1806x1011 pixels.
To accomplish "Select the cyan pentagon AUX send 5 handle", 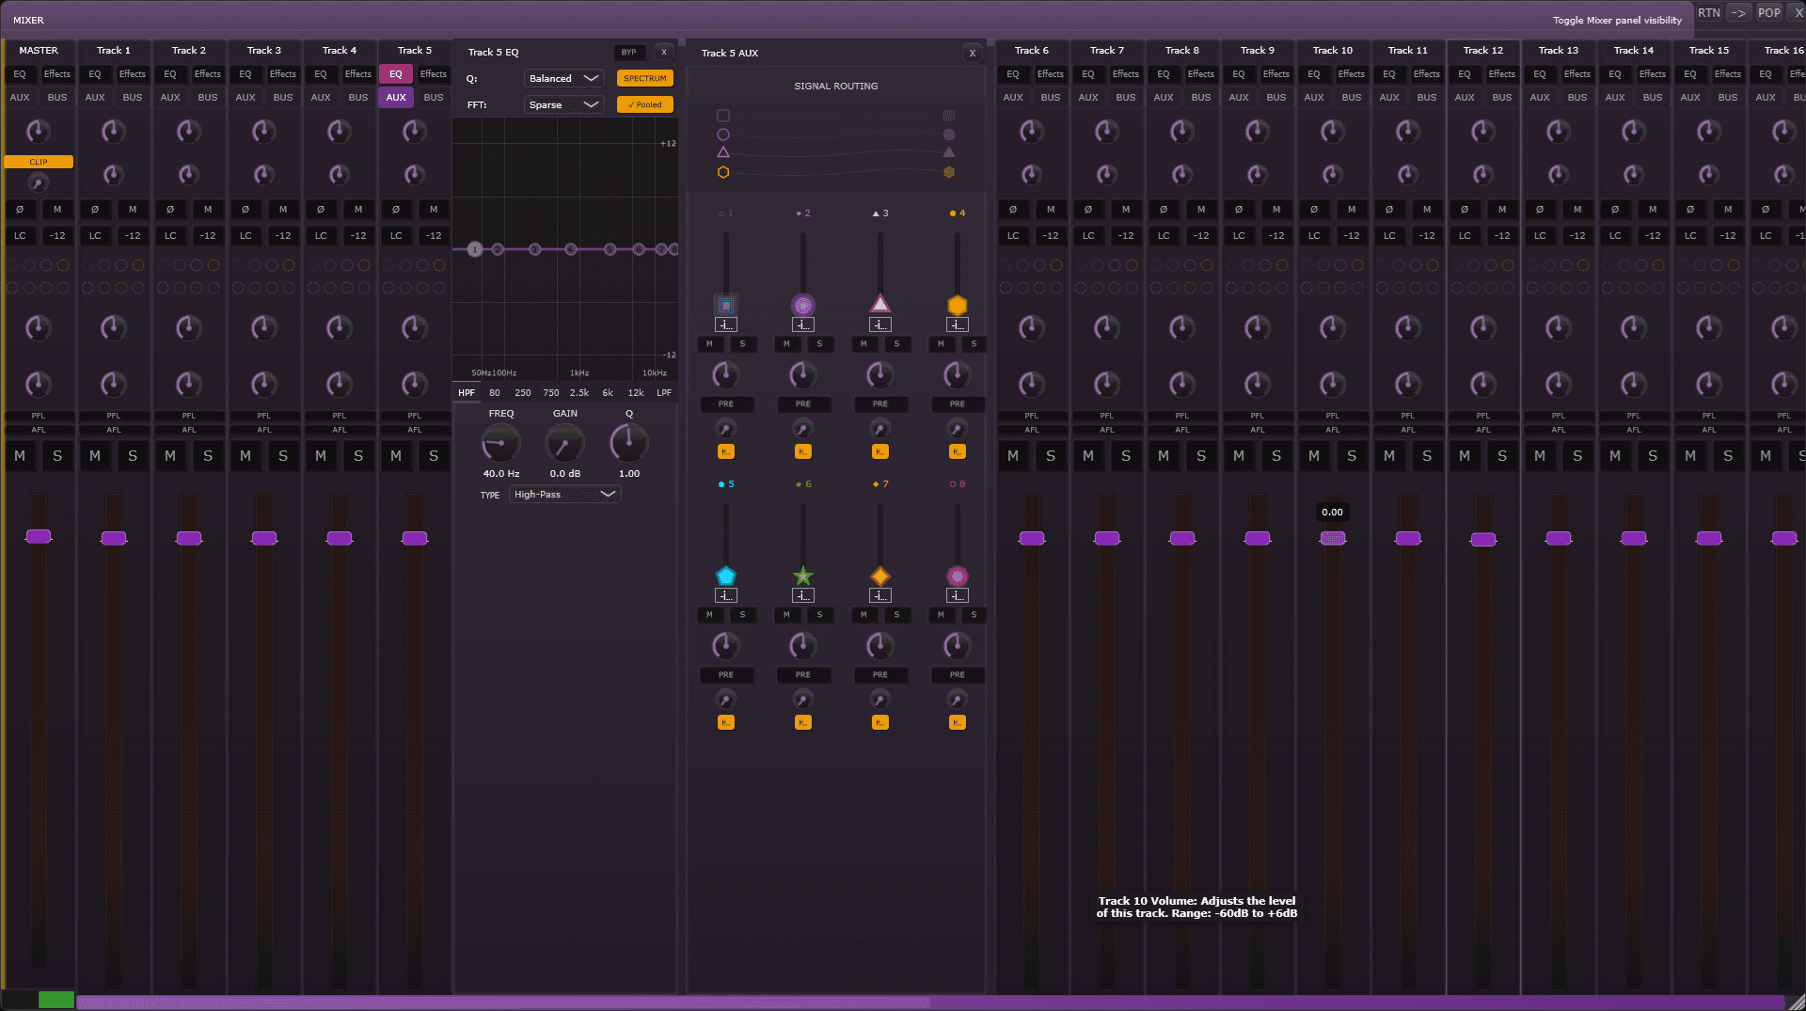I will pyautogui.click(x=725, y=576).
